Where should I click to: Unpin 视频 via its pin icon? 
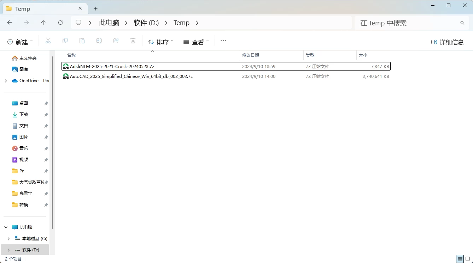click(x=46, y=160)
